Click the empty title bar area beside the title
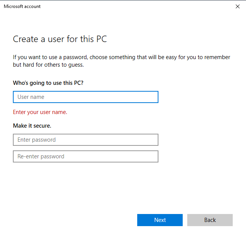The image size is (246, 239). [x=133, y=6]
